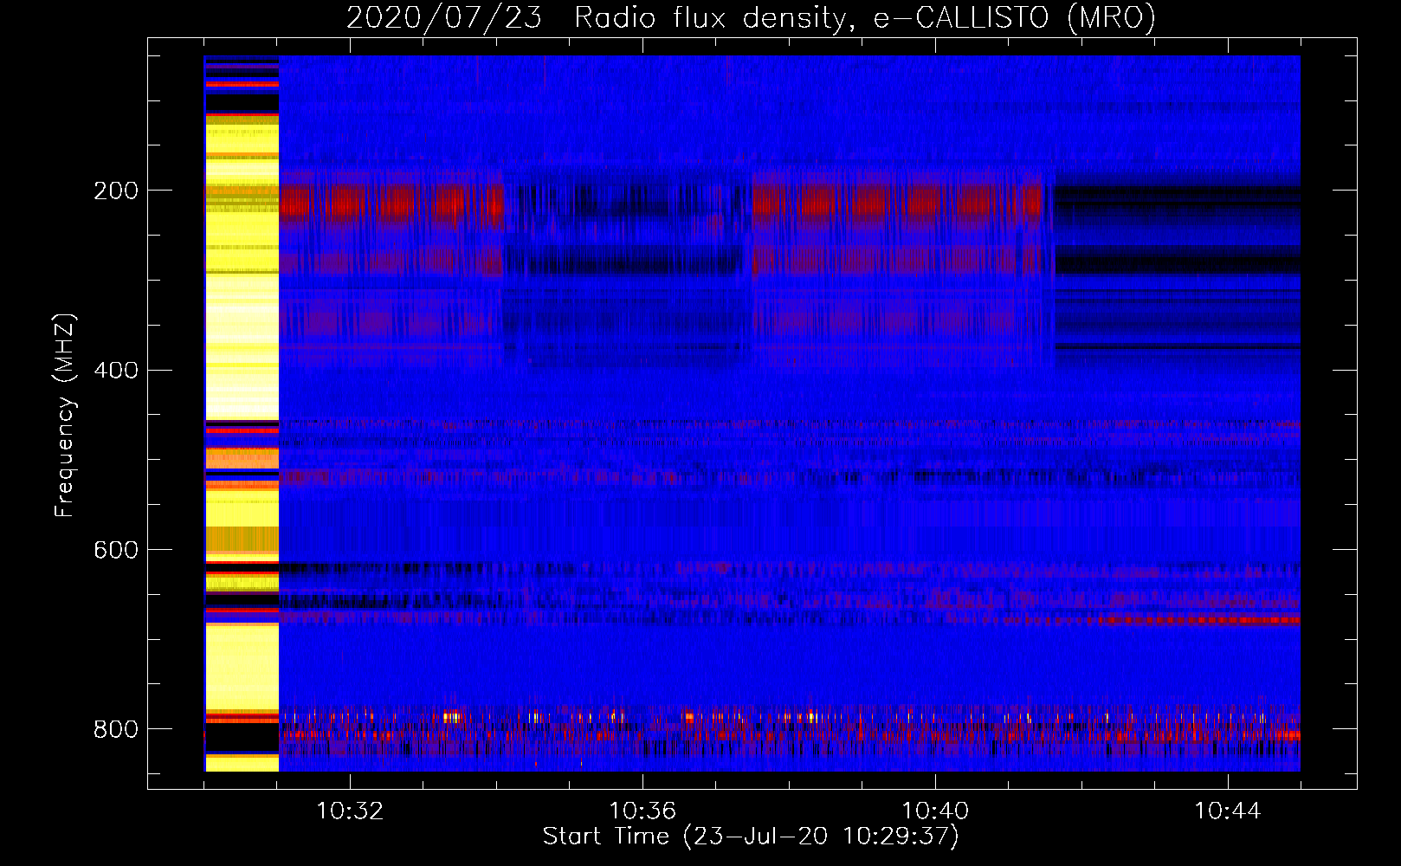Image resolution: width=1401 pixels, height=866 pixels.
Task: Click the red emission streak near 680 MHz
Action: pyautogui.click(x=1199, y=620)
